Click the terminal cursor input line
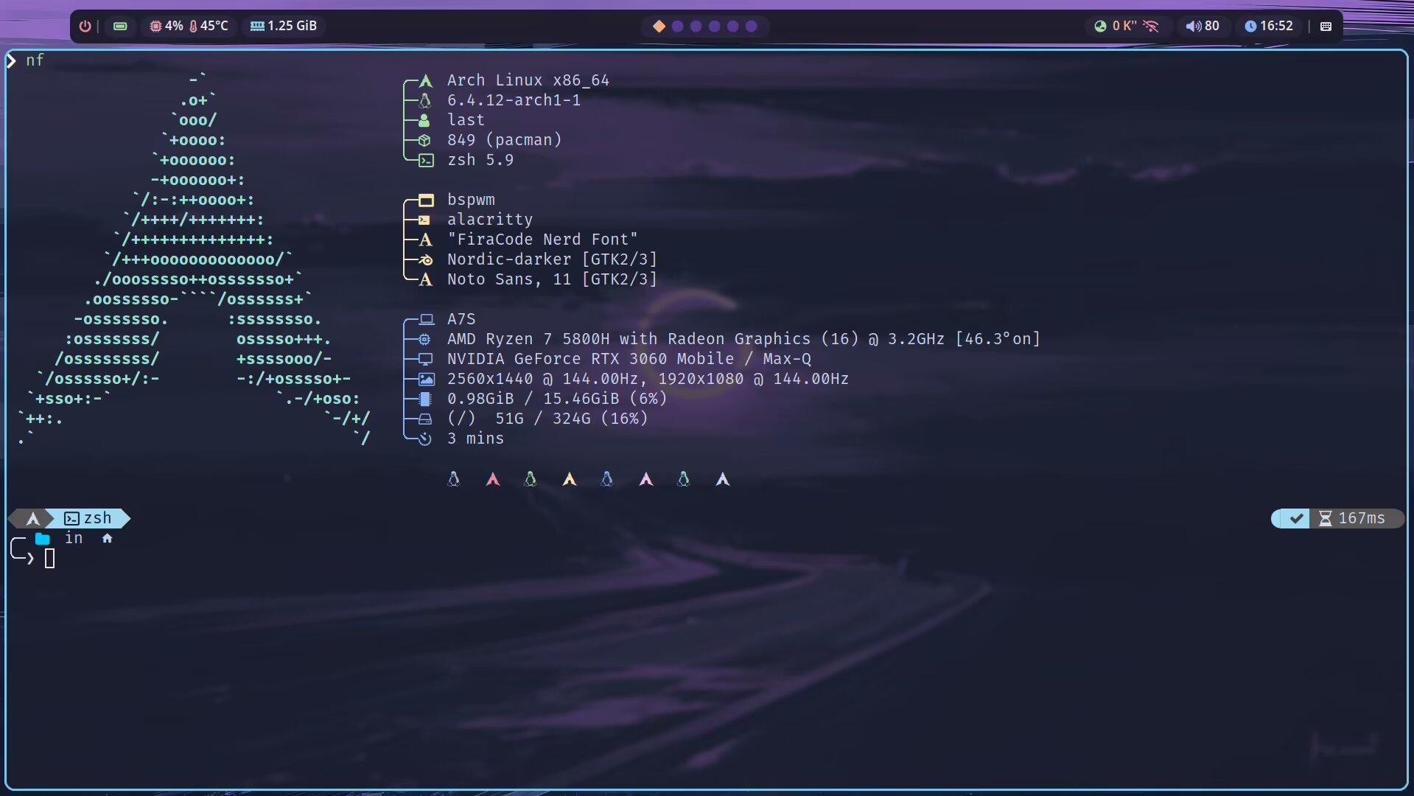The height and width of the screenshot is (796, 1414). 50,559
